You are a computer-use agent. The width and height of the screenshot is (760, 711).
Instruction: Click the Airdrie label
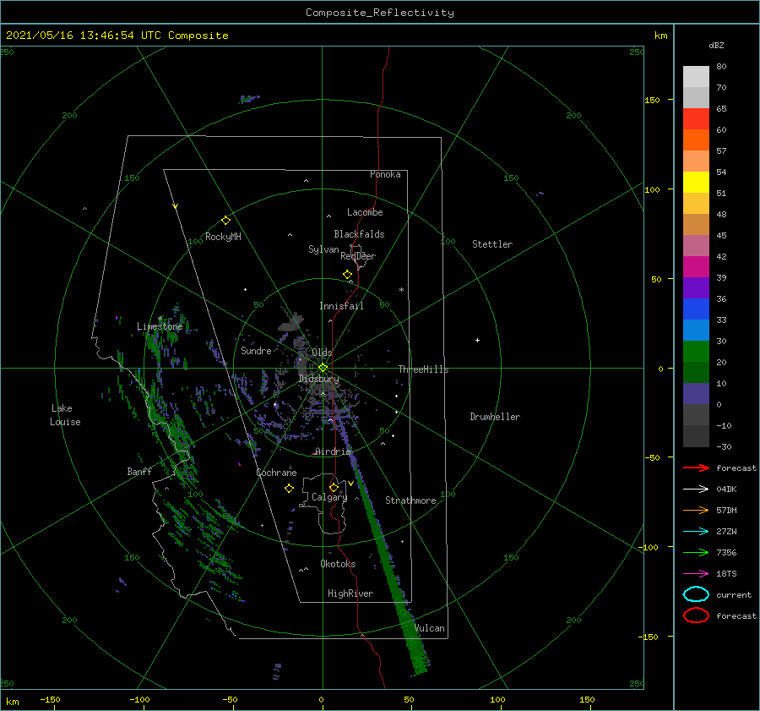[333, 451]
